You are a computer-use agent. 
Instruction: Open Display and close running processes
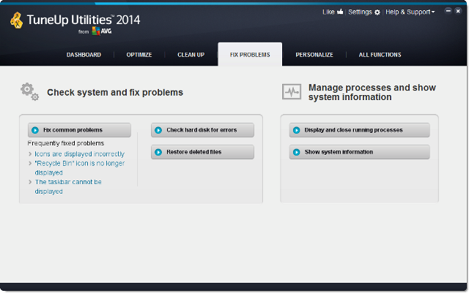click(x=360, y=130)
